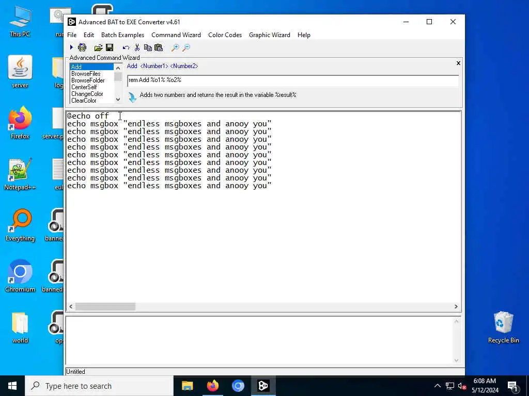This screenshot has height=396, width=529.
Task: Select the server Java desktop icon
Action: coord(20,72)
